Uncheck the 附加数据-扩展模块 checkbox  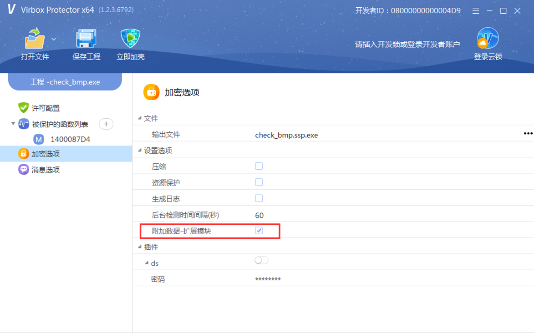click(x=259, y=231)
